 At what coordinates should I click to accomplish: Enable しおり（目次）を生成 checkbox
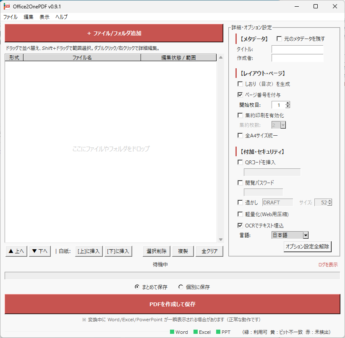240,84
